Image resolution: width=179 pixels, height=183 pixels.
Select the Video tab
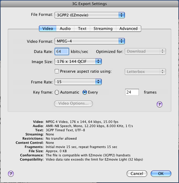(x=47, y=28)
